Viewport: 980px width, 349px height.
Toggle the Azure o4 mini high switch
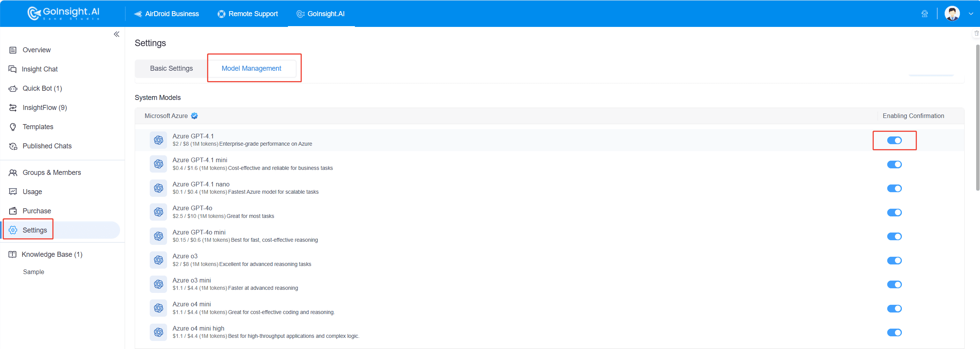tap(894, 332)
